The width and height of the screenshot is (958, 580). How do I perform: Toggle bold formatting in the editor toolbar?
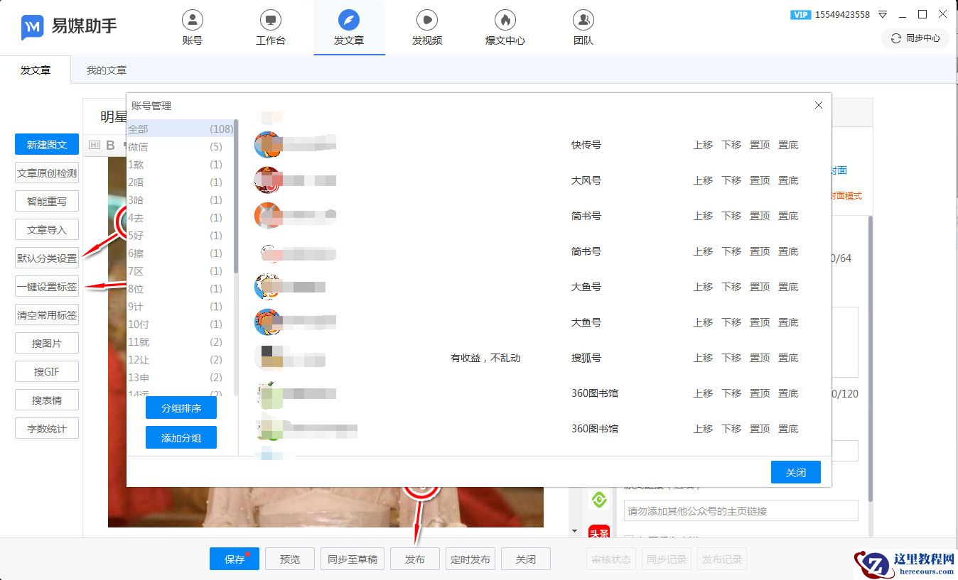tap(110, 146)
